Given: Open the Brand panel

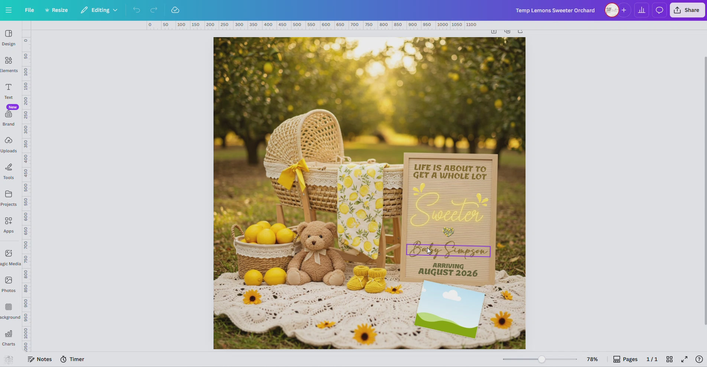Looking at the screenshot, I should click(8, 117).
